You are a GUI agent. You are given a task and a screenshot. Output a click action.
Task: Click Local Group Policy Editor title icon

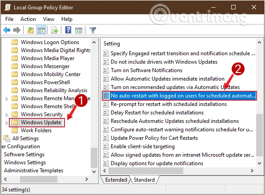point(8,7)
